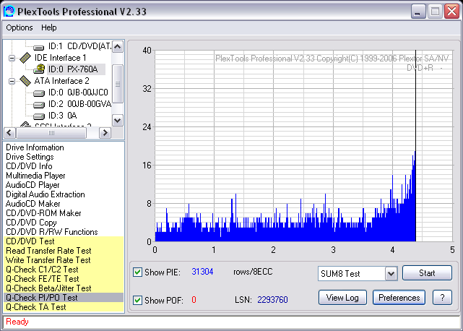The width and height of the screenshot is (463, 331).
Task: Open the View Log window
Action: 342,297
